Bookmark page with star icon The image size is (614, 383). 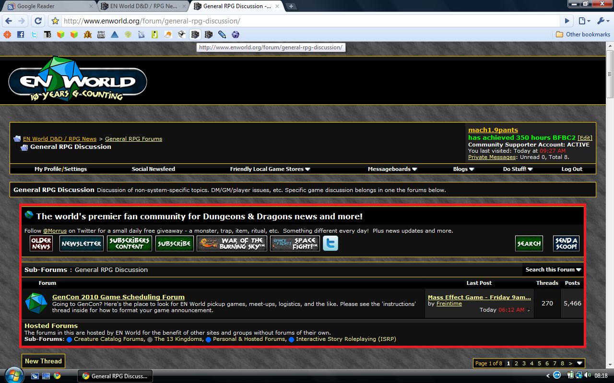55,21
